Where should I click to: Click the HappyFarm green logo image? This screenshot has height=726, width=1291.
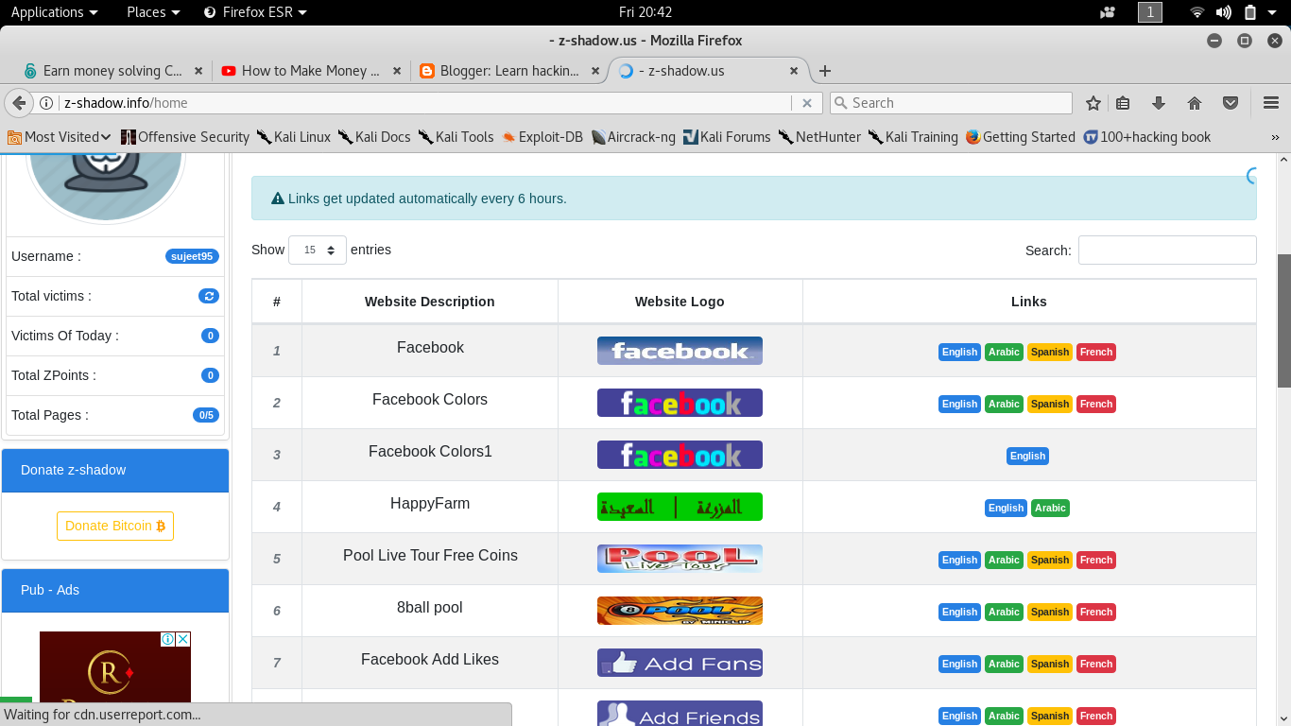click(680, 507)
